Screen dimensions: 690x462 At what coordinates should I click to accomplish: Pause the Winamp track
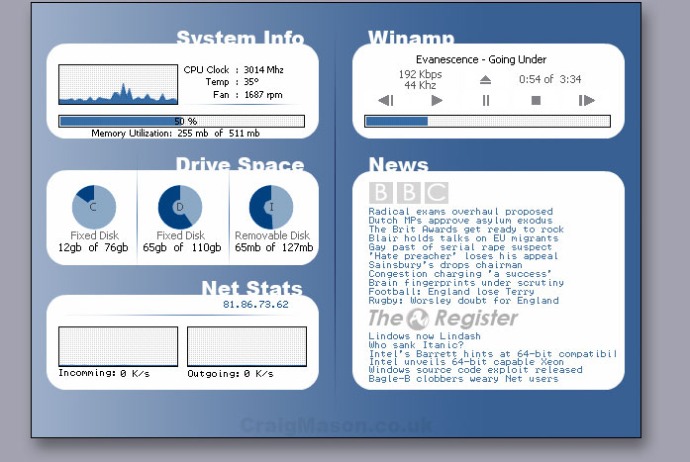point(486,101)
